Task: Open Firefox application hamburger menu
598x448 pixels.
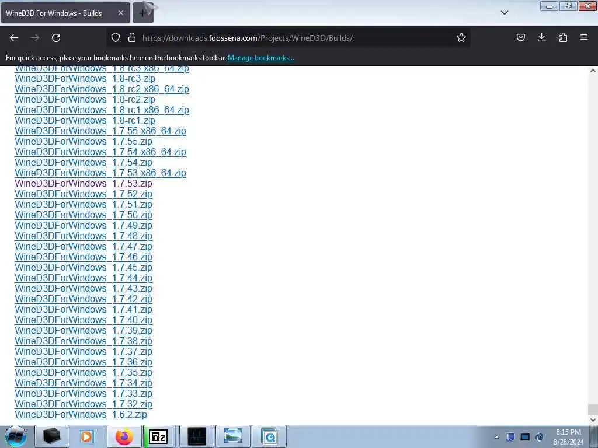Action: point(584,38)
